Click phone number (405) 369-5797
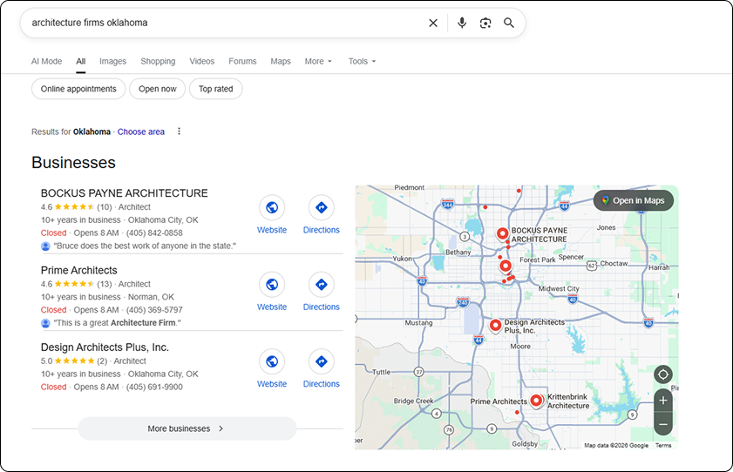733x472 pixels. click(x=154, y=310)
